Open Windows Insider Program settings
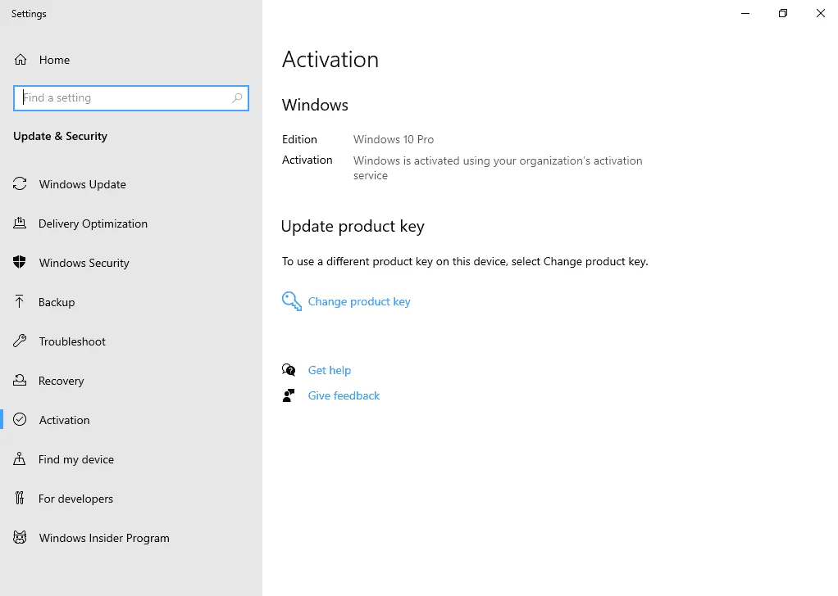This screenshot has height=596, width=838. pos(131,538)
